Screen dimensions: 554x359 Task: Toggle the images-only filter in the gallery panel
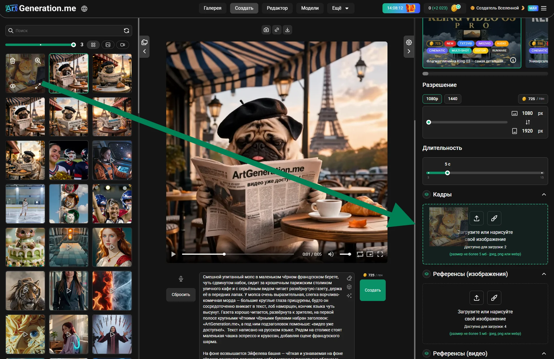point(108,45)
